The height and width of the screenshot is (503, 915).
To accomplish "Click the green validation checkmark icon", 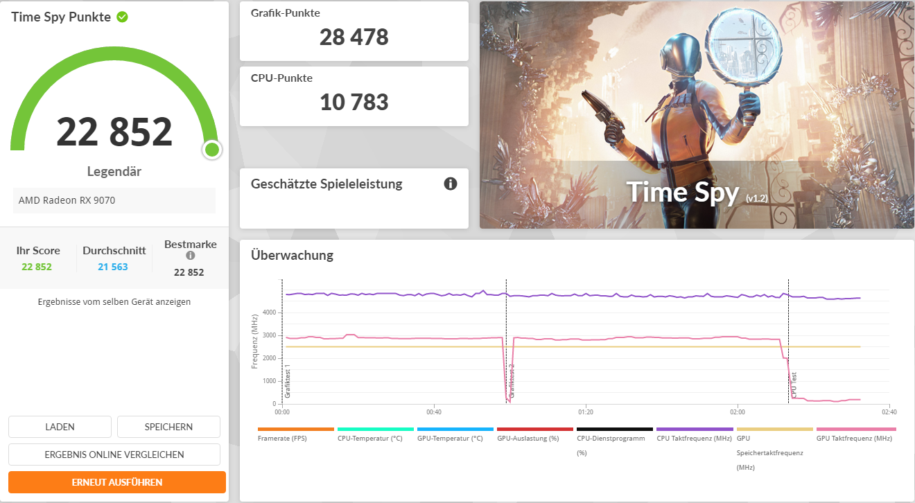I will point(122,17).
